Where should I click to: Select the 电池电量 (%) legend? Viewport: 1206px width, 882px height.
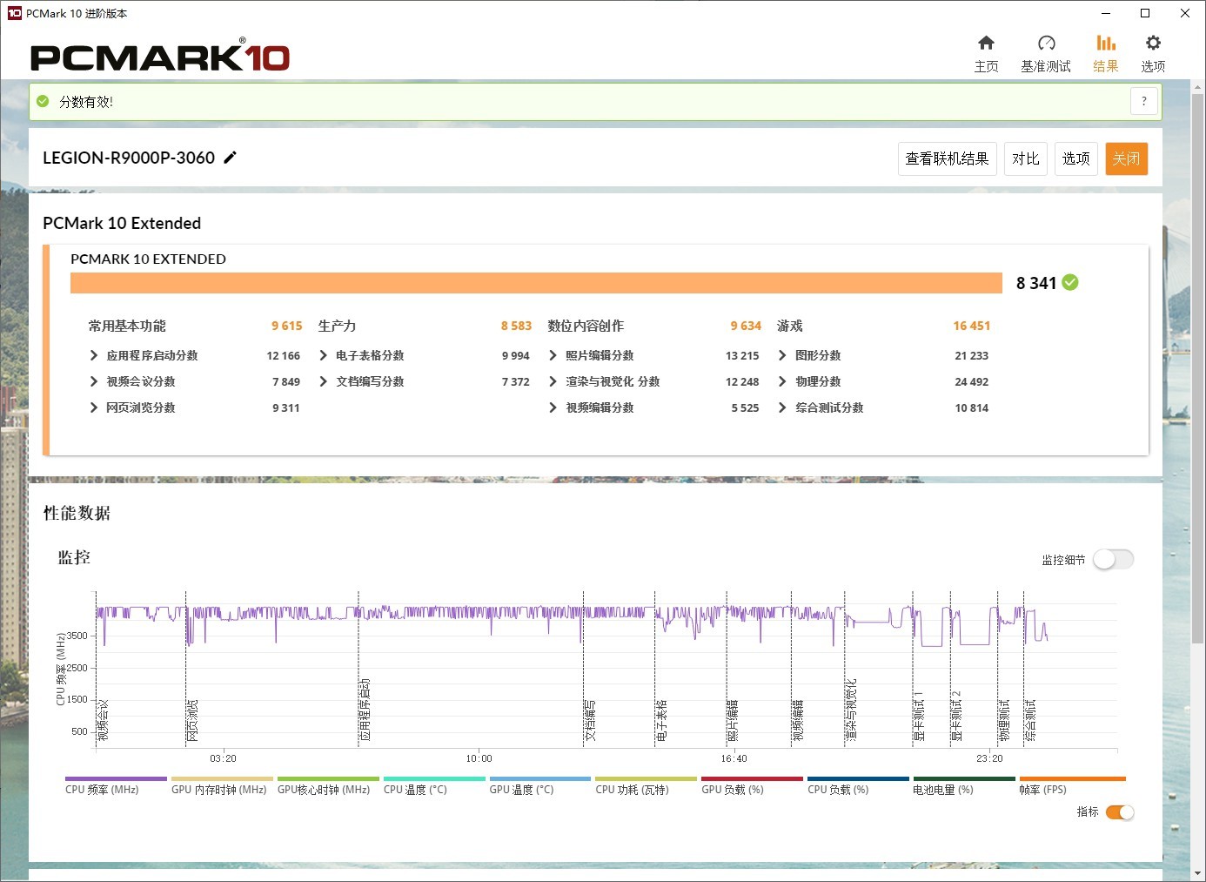[964, 786]
